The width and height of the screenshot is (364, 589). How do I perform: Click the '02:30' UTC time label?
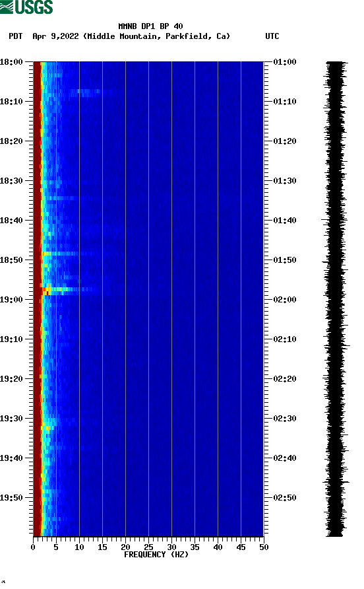point(285,419)
